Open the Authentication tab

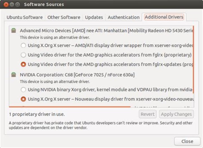click(x=124, y=17)
